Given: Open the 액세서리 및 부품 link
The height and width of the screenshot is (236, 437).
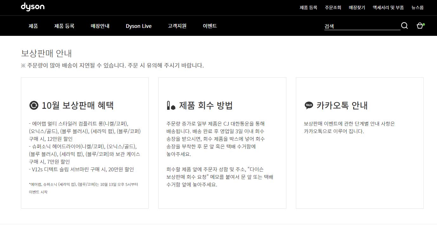Looking at the screenshot, I should [388, 8].
